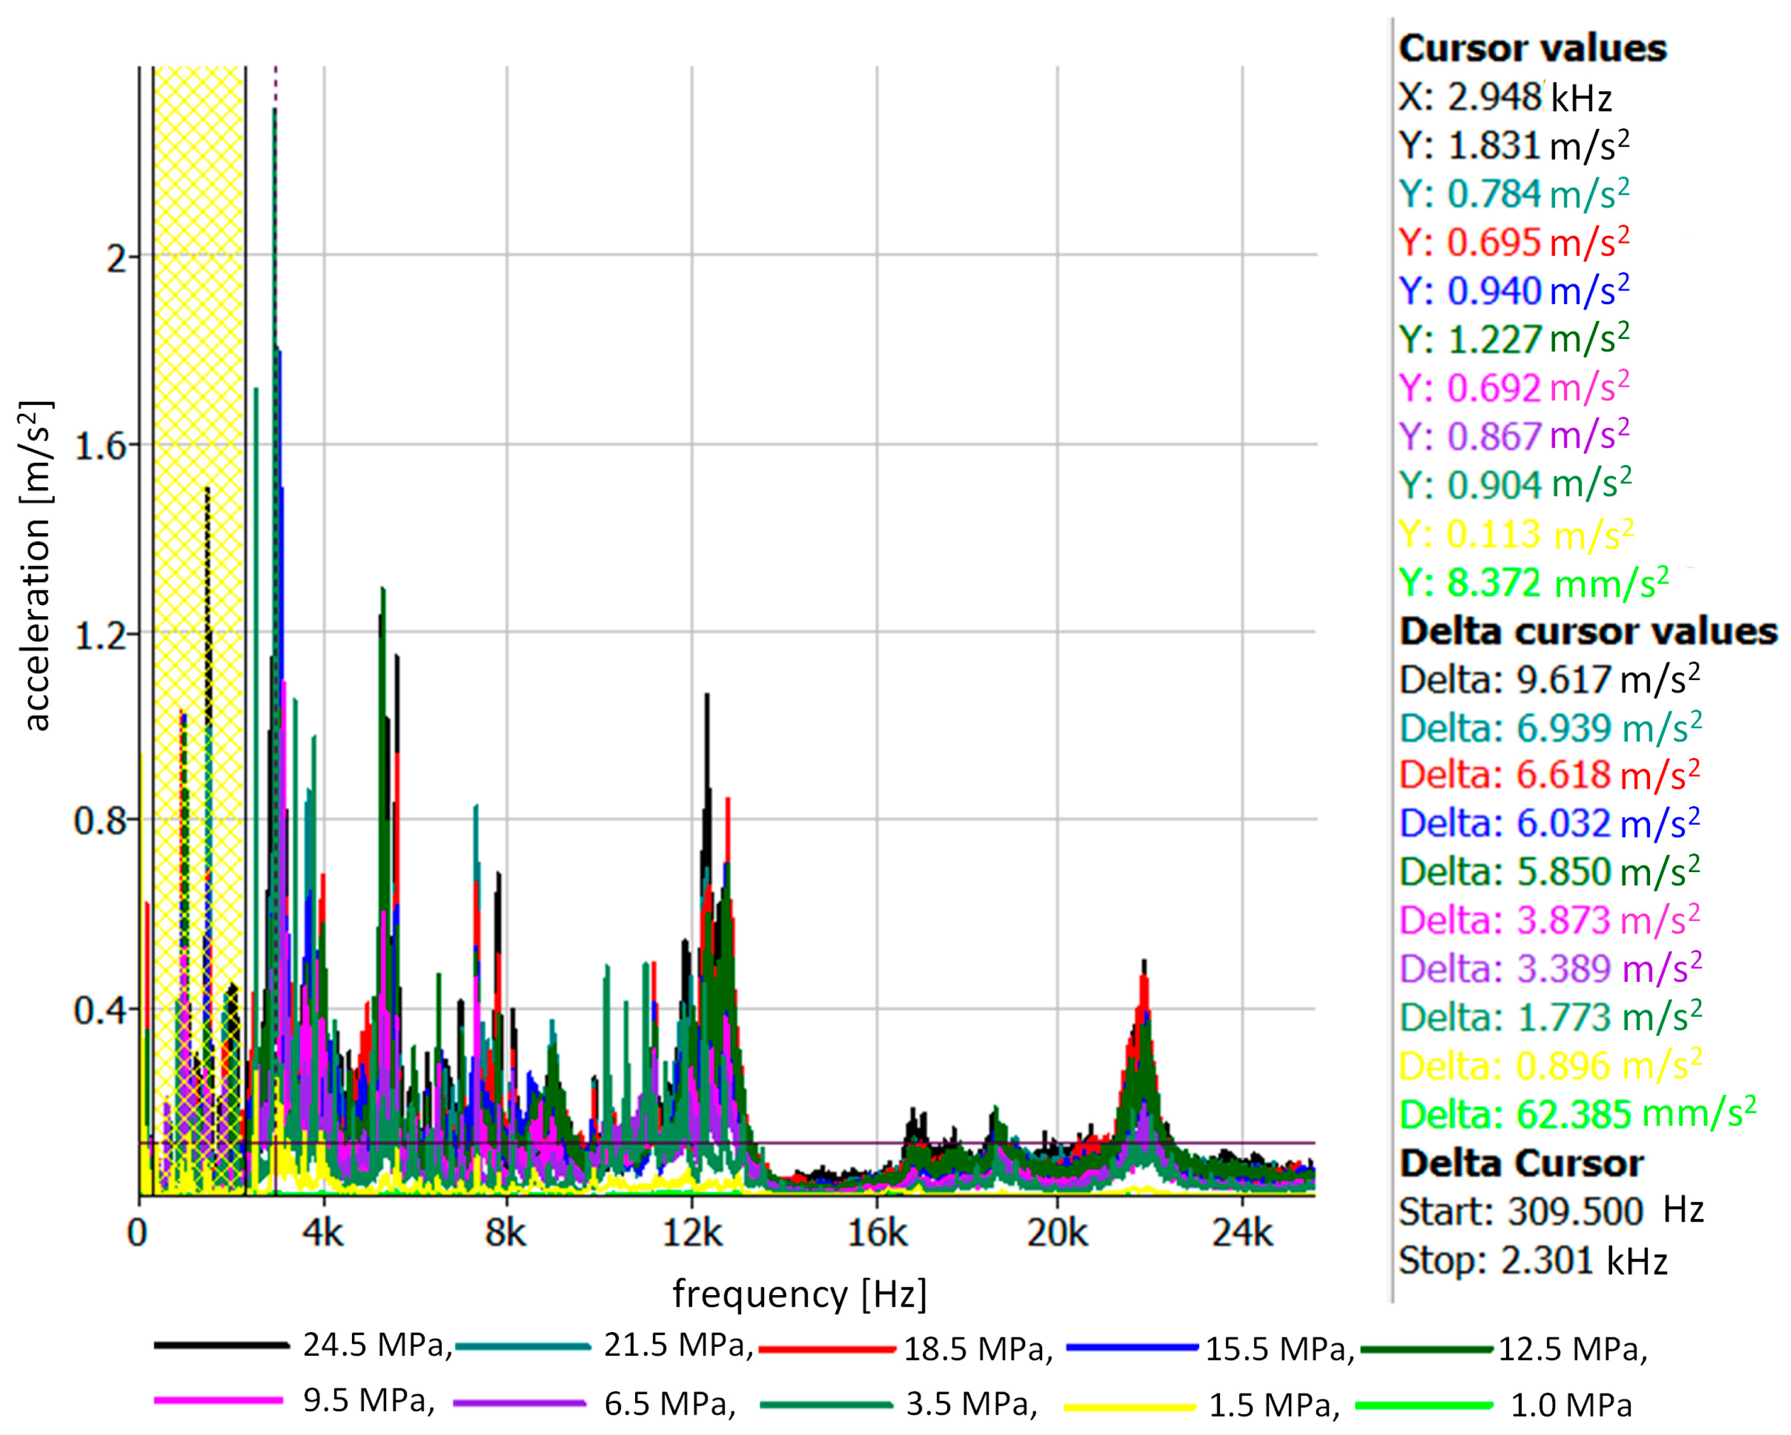
Task: Click the magenta 9.5 MPa legend line
Action: click(218, 1401)
